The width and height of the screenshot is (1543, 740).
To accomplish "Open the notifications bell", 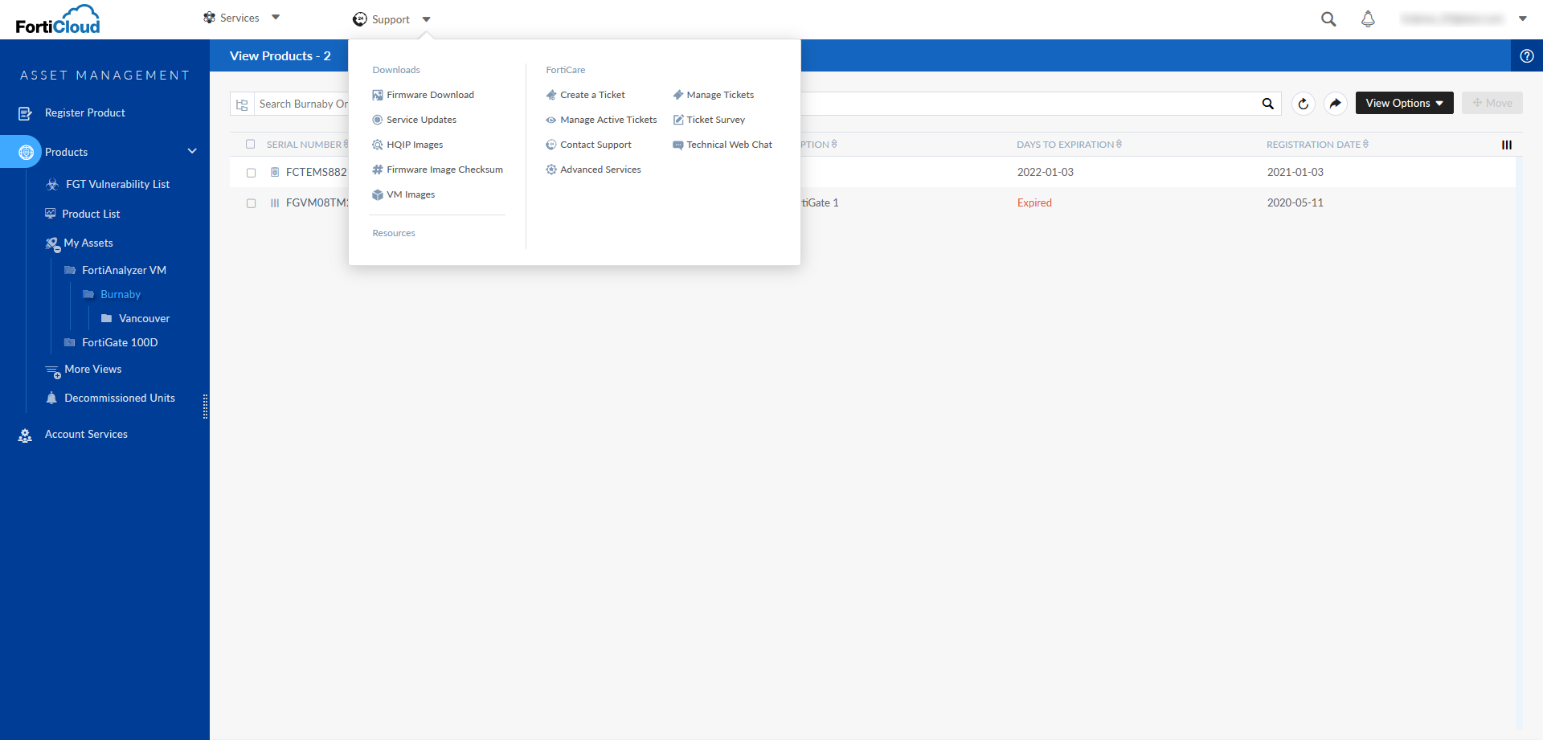I will 1368,18.
